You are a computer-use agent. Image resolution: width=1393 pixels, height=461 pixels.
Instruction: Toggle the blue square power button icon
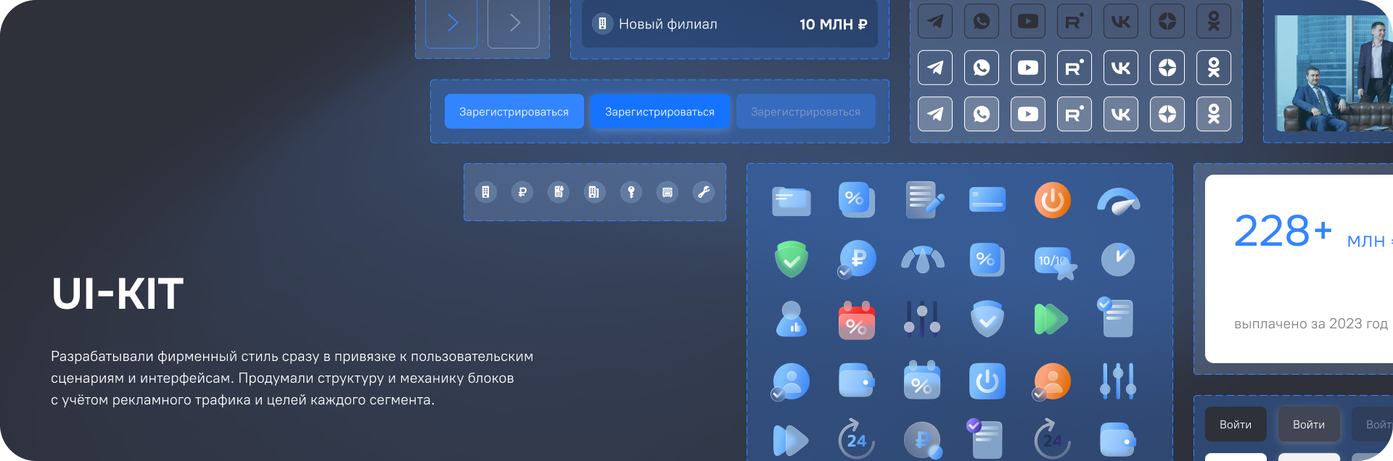987,381
